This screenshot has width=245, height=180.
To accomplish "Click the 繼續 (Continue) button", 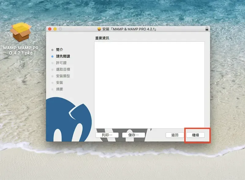I will [195, 135].
